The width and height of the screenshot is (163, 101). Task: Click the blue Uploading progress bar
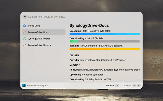pyautogui.click(x=105, y=34)
